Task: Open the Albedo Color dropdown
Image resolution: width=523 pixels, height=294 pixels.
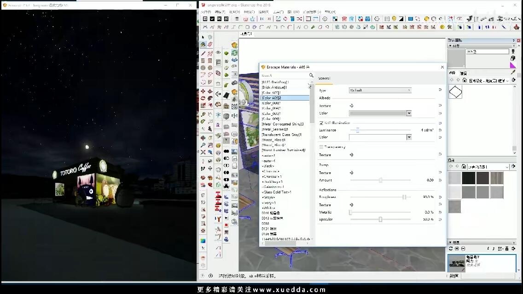Action: click(x=409, y=113)
